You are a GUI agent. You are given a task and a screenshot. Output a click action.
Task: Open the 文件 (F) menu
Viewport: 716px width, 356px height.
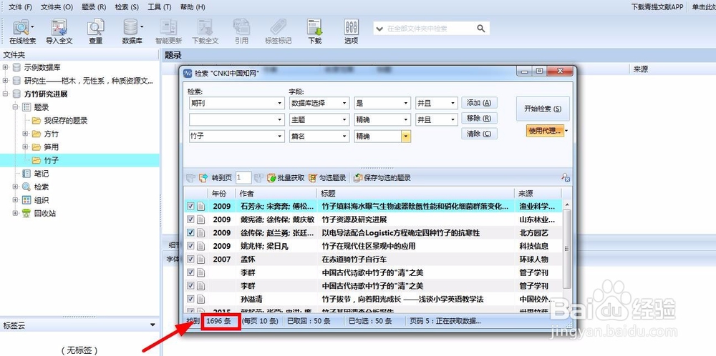click(21, 7)
